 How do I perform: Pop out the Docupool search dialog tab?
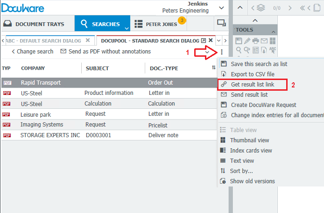[x=204, y=40]
